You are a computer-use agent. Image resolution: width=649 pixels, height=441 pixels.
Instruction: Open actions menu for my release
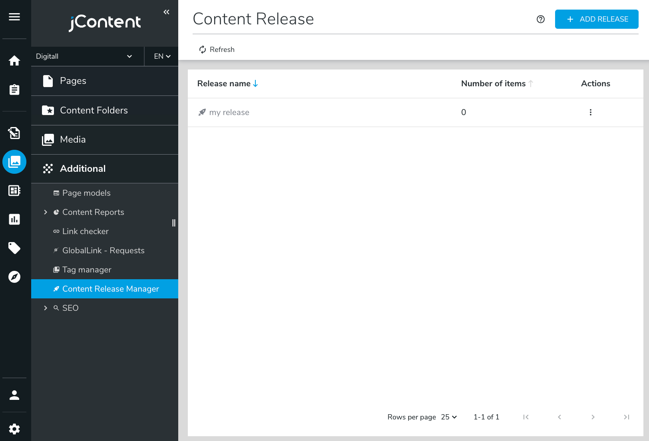(x=590, y=112)
